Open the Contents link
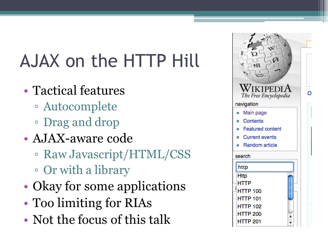 click(253, 121)
